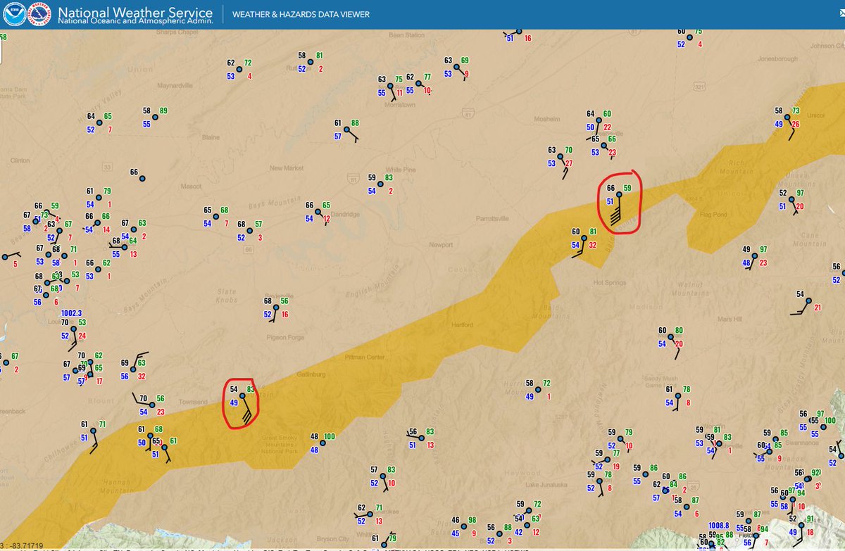845x551 pixels.
Task: Select station marker reading 63/75 near Morristown
Action: [x=390, y=86]
